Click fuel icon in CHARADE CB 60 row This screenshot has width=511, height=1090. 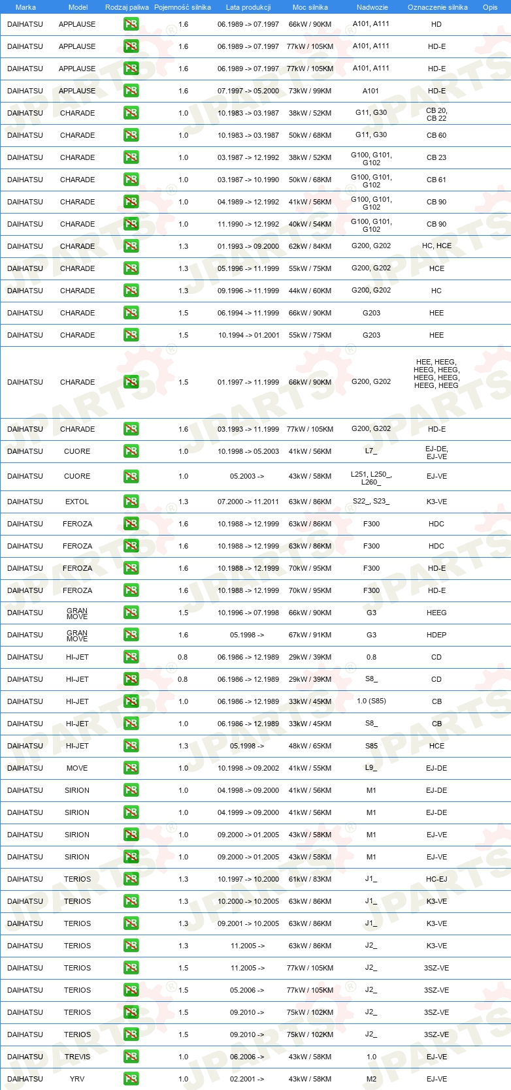point(131,135)
